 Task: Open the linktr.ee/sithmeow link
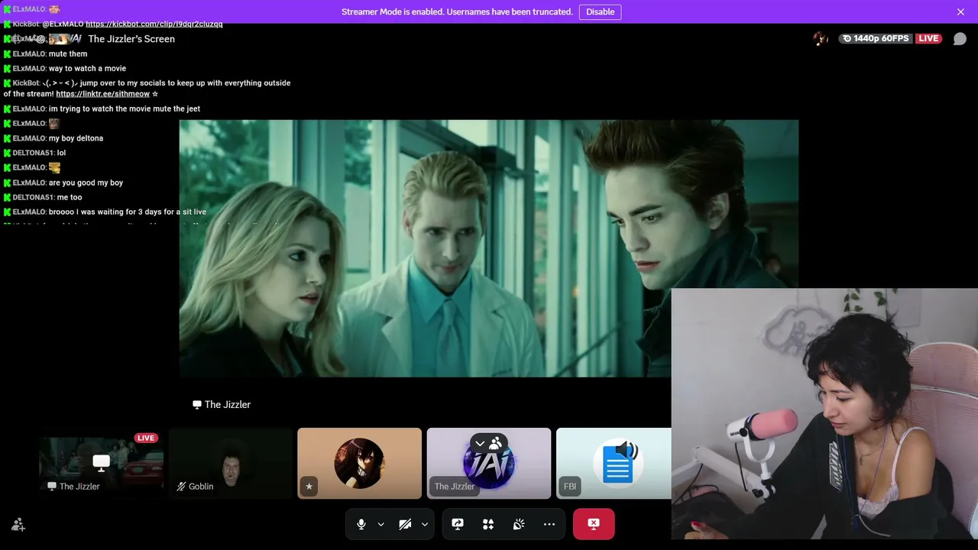[102, 94]
